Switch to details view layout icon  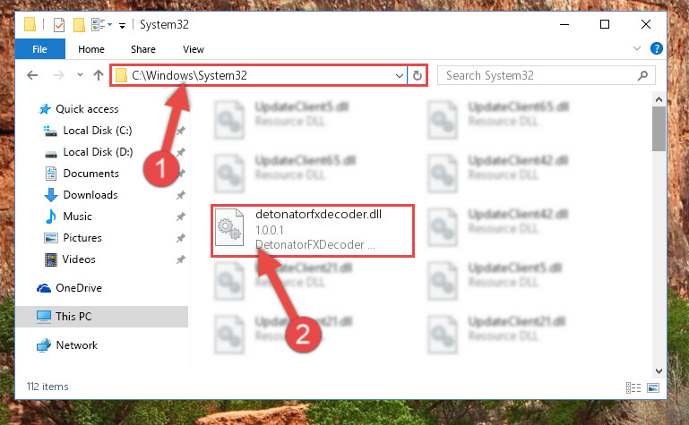pyautogui.click(x=633, y=387)
